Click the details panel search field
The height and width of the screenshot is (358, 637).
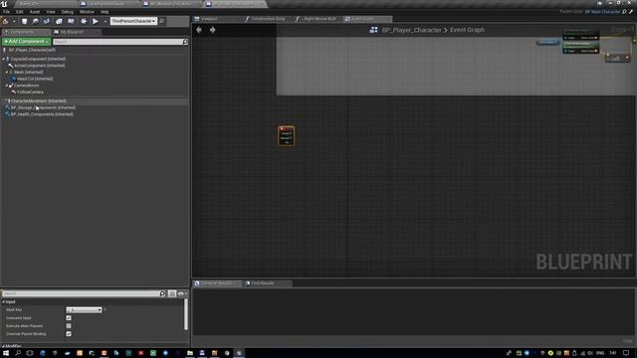pyautogui.click(x=84, y=293)
